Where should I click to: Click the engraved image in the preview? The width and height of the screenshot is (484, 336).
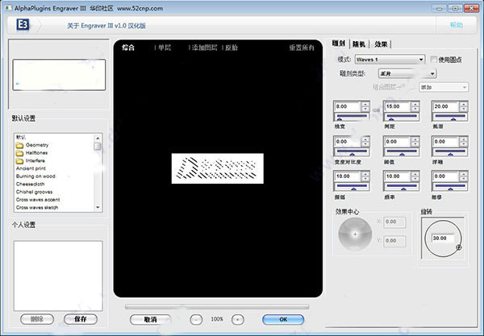pos(217,168)
